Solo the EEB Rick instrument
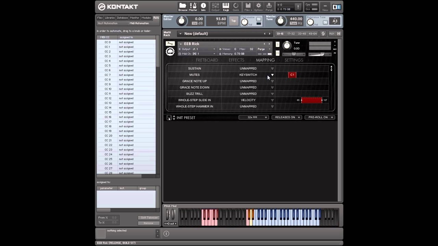The width and height of the screenshot is (438, 246). 278,44
